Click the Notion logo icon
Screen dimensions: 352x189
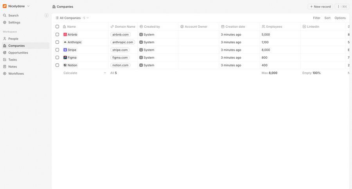pos(65,65)
